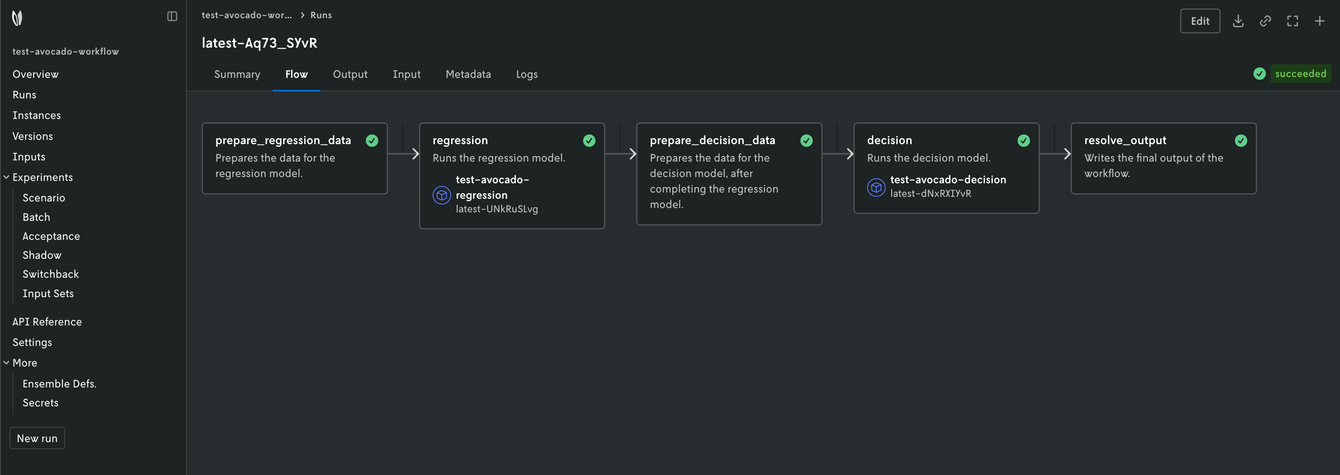Click the test-avocado-decision cube app icon
This screenshot has width=1340, height=475.
(876, 187)
